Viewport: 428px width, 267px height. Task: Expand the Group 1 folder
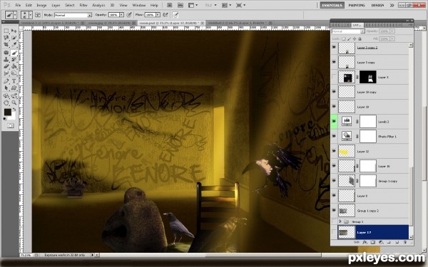[x=340, y=221]
